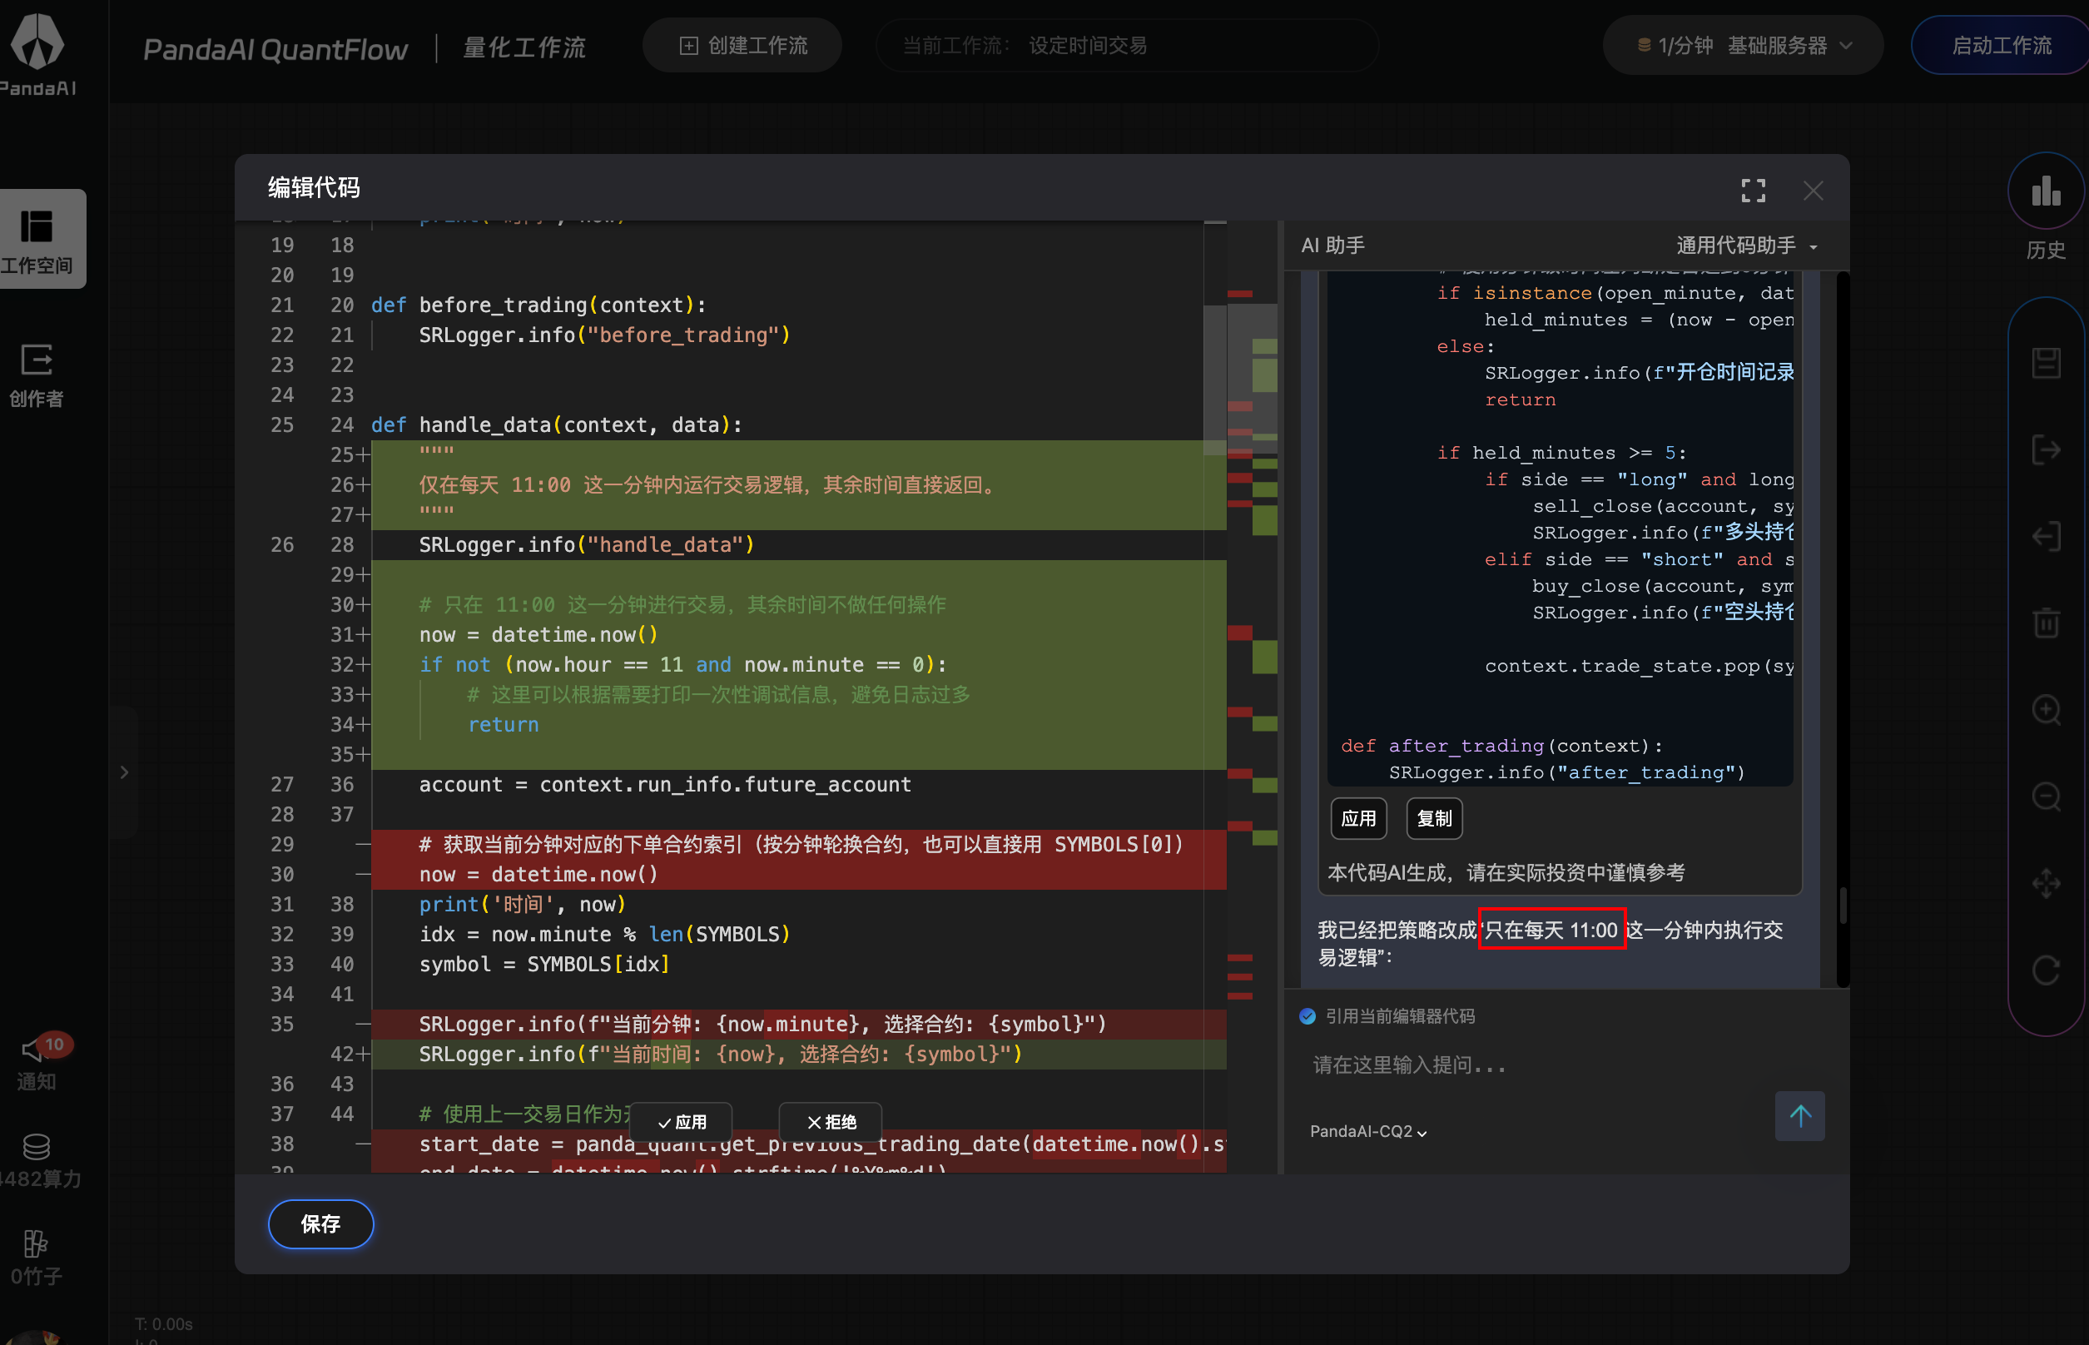Toggle 引用当前编辑器代码 checkbox
Viewport: 2089px width, 1345px height.
click(1307, 1015)
